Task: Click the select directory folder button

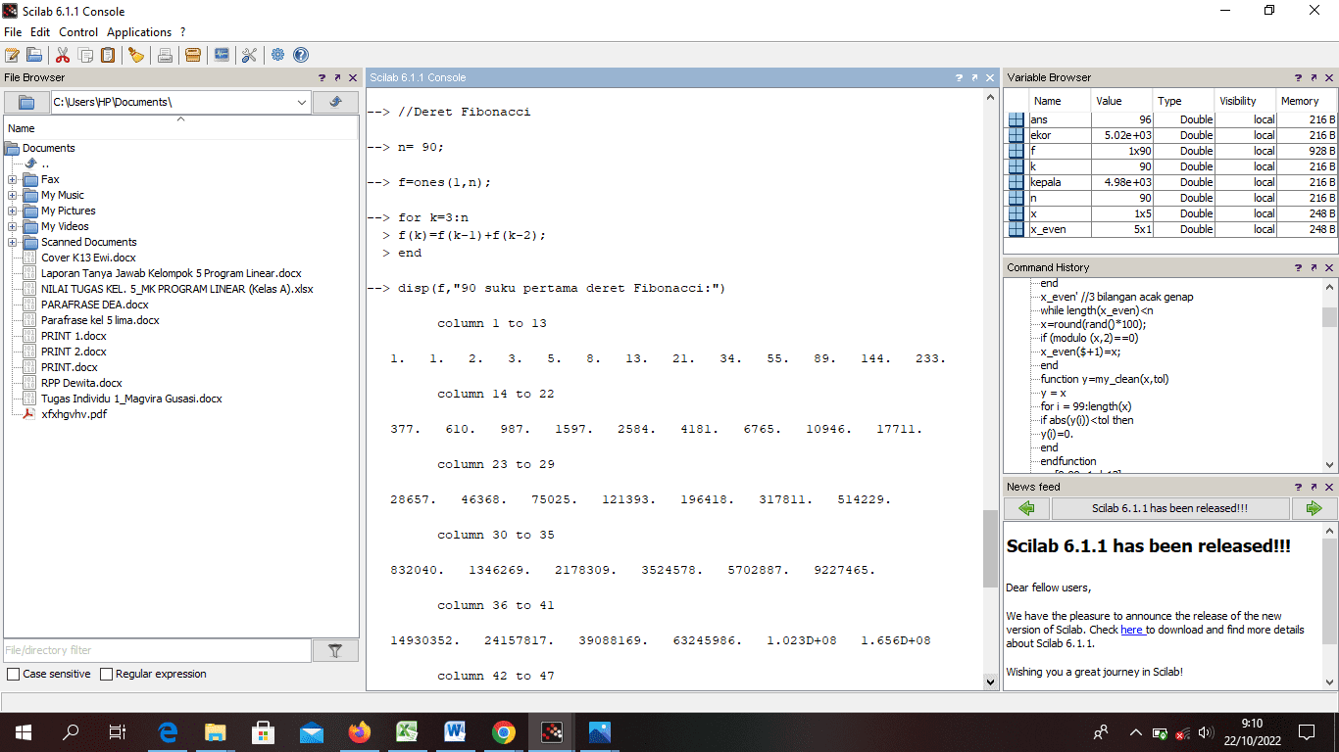Action: point(26,102)
